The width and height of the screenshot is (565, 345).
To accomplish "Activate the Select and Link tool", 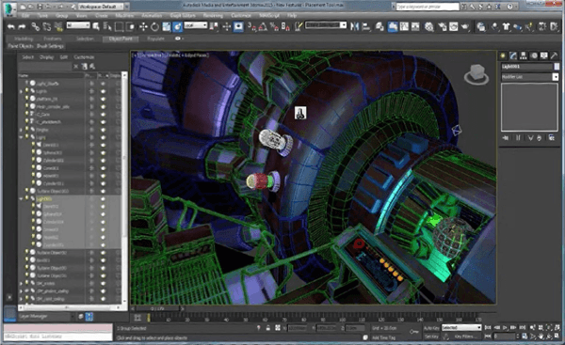I will tap(36, 26).
